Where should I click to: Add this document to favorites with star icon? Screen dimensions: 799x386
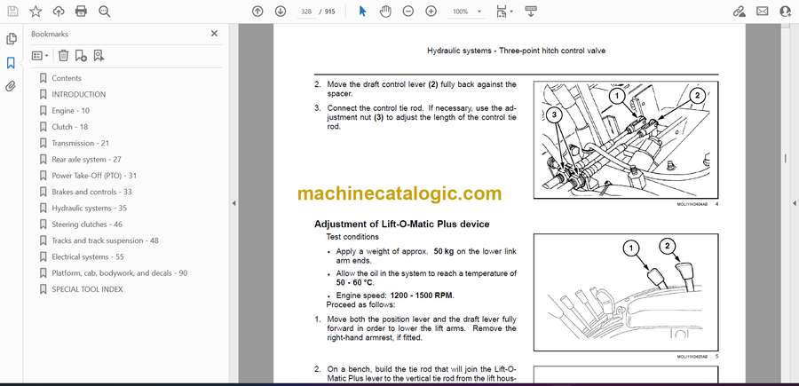coord(36,12)
